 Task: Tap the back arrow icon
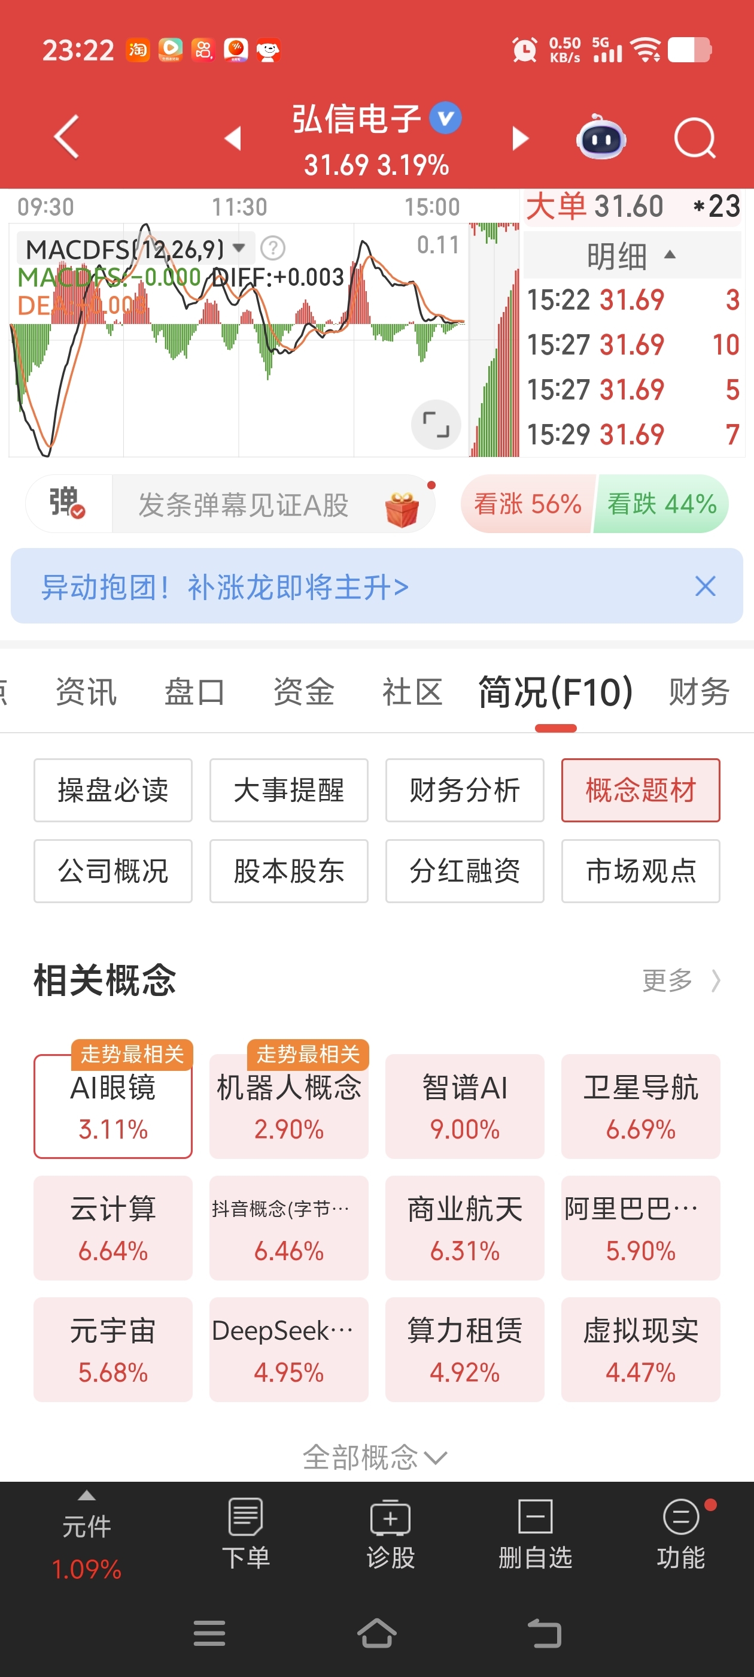[66, 137]
